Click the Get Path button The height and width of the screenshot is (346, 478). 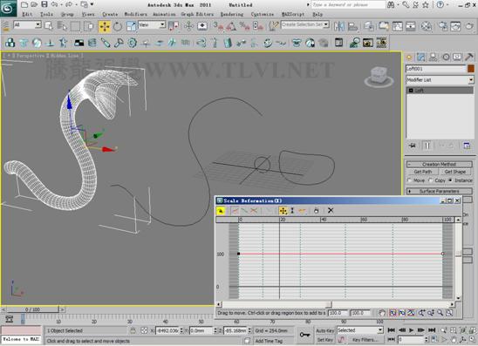tap(422, 172)
